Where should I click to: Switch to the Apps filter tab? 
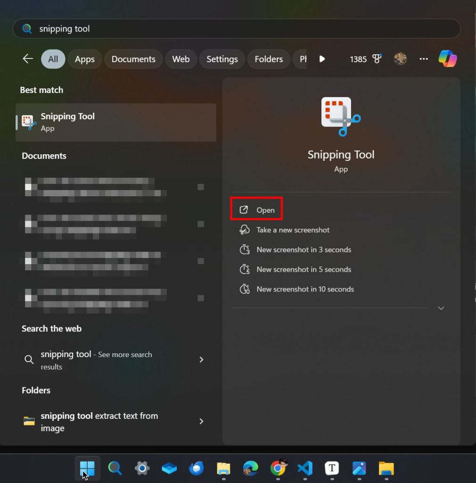tap(85, 59)
